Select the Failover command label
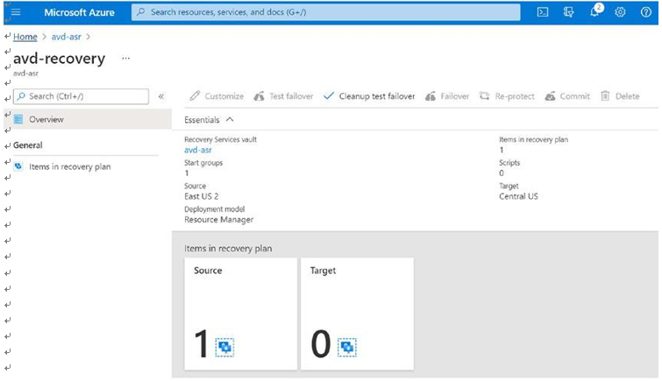This screenshot has height=381, width=662. coord(455,96)
